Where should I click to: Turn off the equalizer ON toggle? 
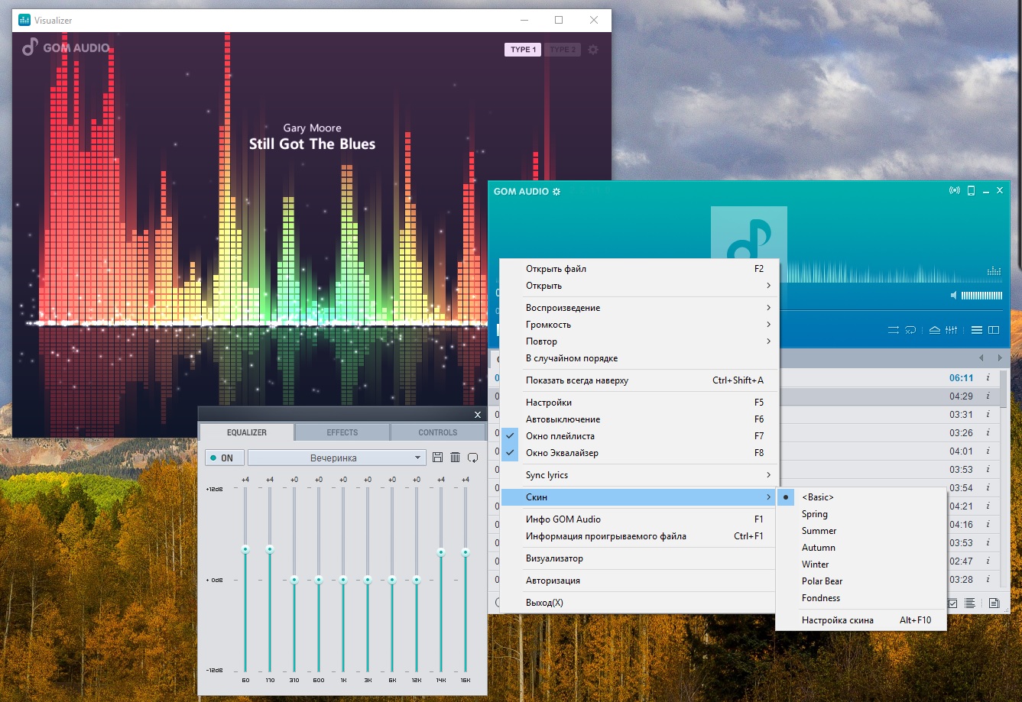(224, 458)
